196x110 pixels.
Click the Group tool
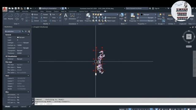pyautogui.click(x=159, y=16)
